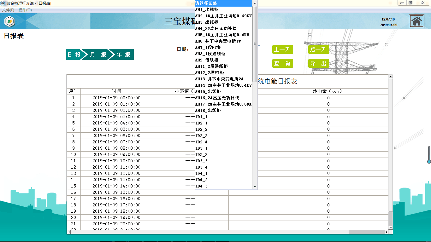The image size is (431, 242).
Task: Open the 操作(O) menu
Action: tap(25, 10)
